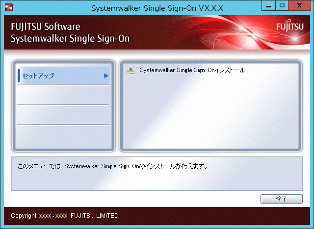The image size is (314, 229).
Task: Click the green install download icon
Action: (x=131, y=71)
